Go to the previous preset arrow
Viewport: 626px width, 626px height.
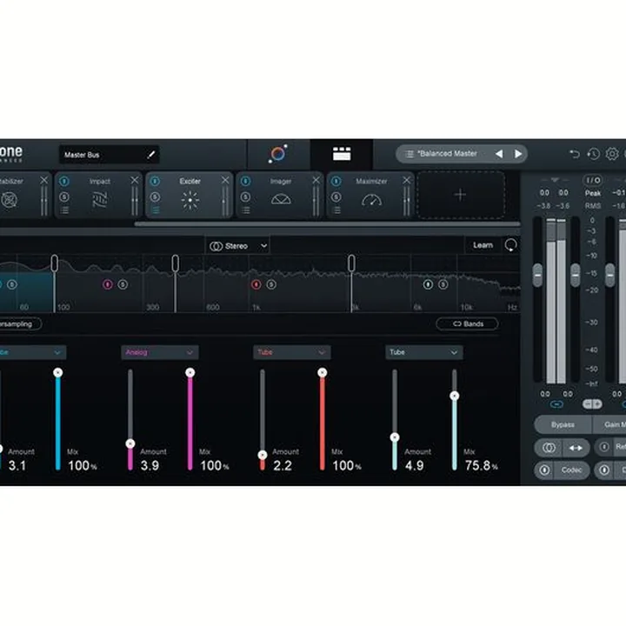click(499, 154)
